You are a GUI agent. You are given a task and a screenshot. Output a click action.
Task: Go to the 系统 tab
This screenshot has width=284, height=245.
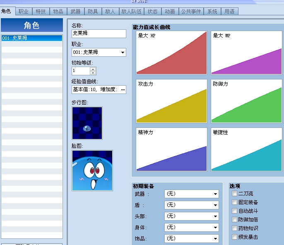click(x=212, y=12)
